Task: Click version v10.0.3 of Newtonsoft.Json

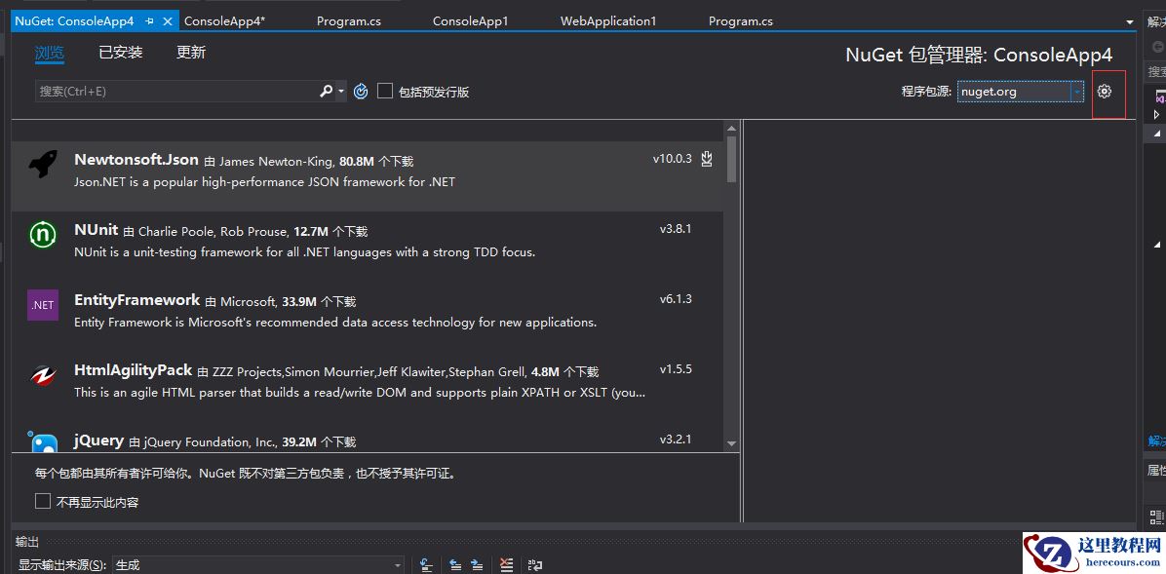Action: click(673, 159)
